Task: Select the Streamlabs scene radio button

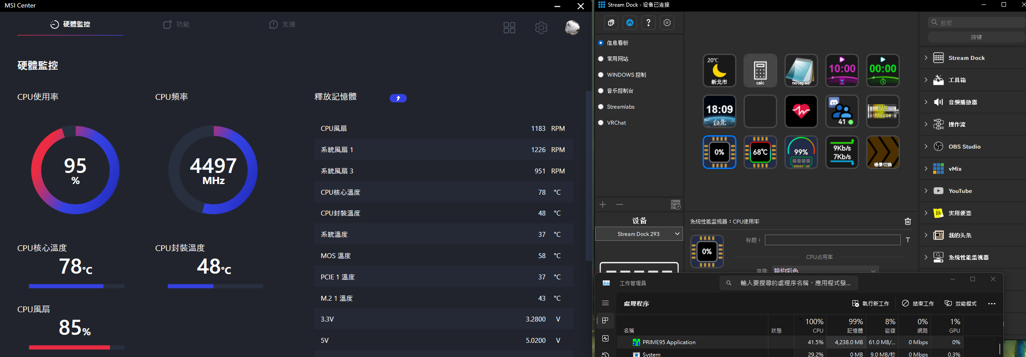Action: pyautogui.click(x=601, y=107)
